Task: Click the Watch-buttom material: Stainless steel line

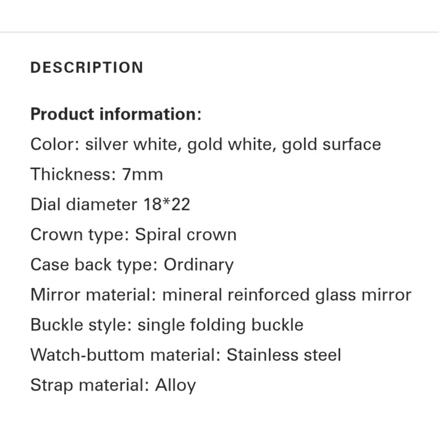Action: [x=185, y=355]
